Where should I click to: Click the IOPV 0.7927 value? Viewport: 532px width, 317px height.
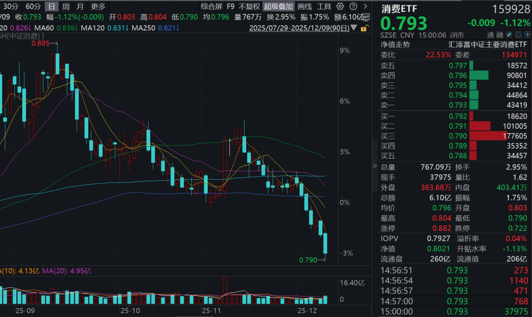point(439,238)
